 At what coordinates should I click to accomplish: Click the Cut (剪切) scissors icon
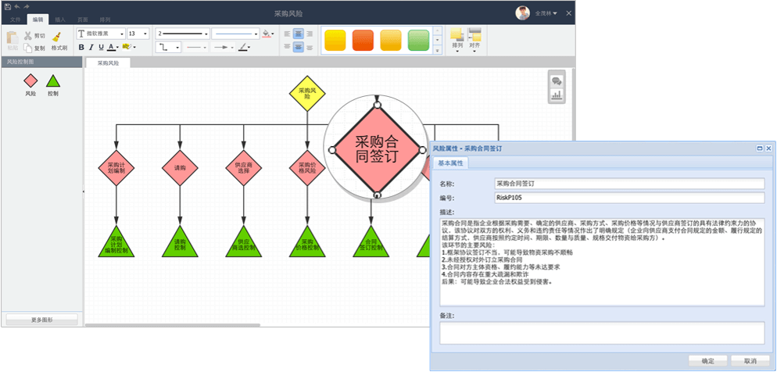[28, 35]
